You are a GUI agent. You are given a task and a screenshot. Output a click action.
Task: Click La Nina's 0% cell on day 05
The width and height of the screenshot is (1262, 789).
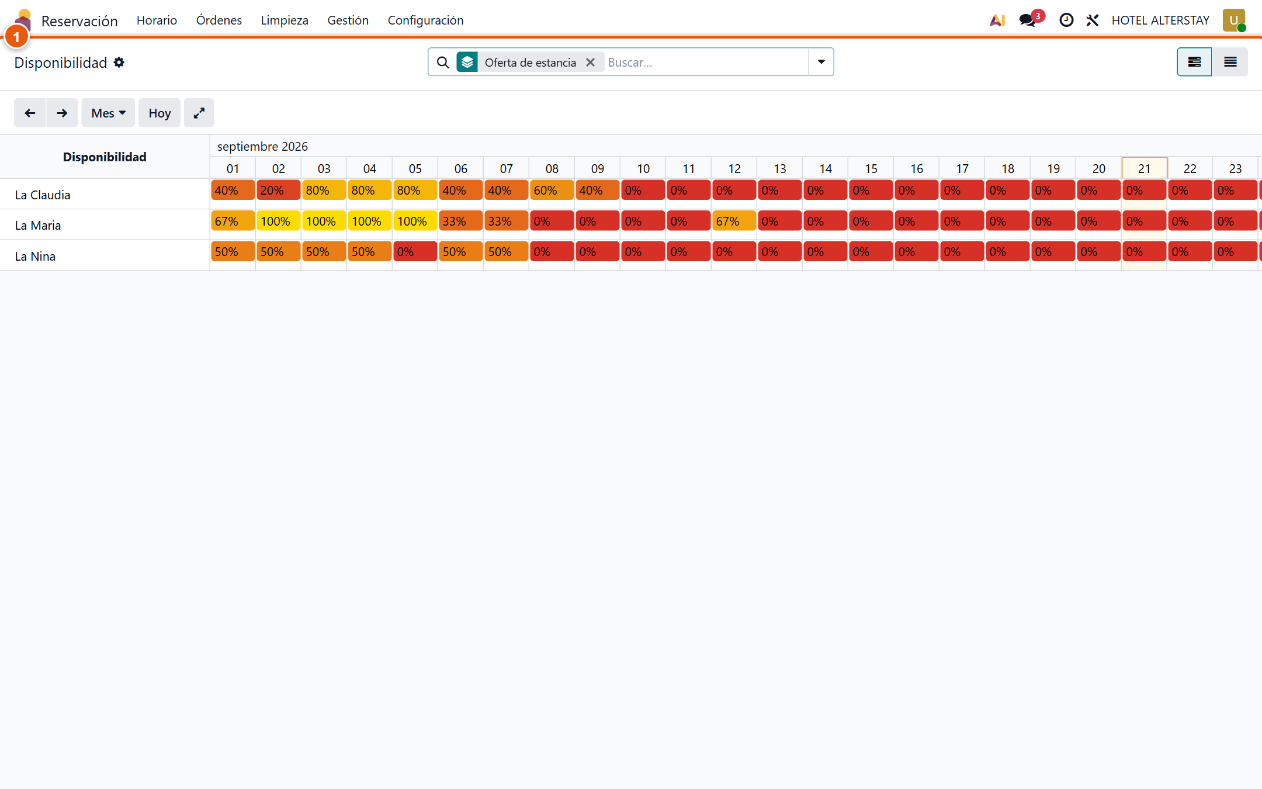click(415, 252)
